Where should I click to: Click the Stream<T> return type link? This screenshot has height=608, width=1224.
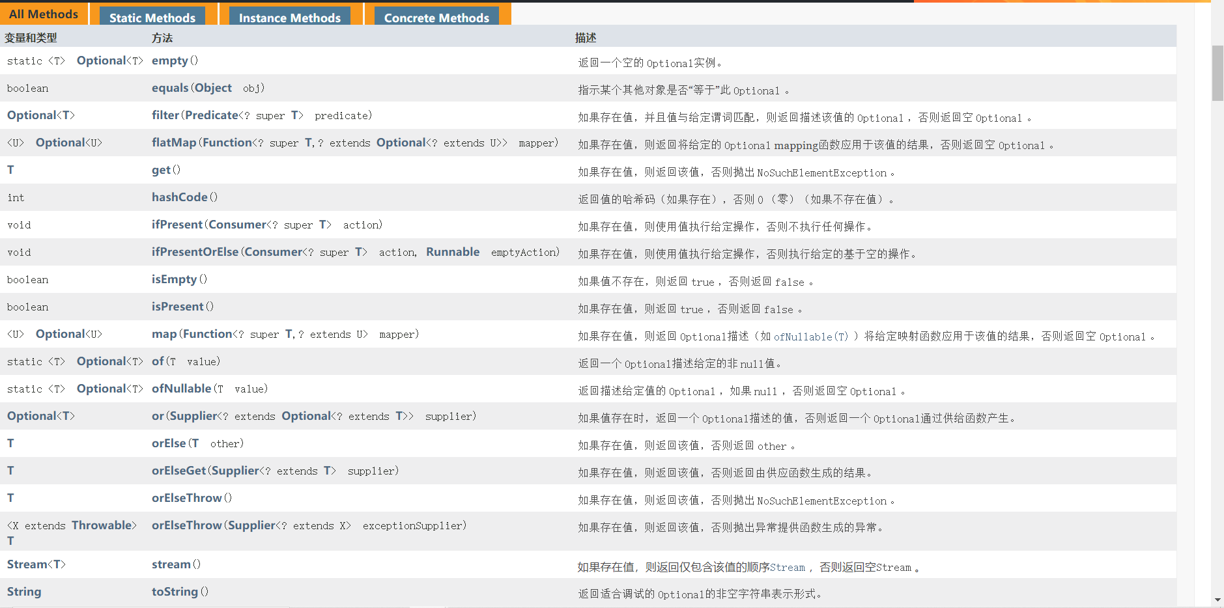pyautogui.click(x=36, y=564)
